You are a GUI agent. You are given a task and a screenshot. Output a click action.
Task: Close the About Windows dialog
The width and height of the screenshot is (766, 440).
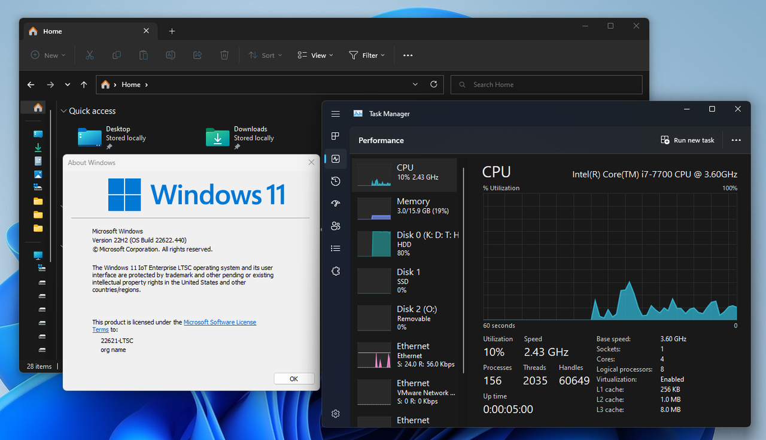point(311,162)
